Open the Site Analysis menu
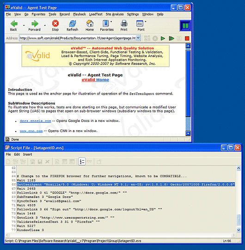 point(115,14)
